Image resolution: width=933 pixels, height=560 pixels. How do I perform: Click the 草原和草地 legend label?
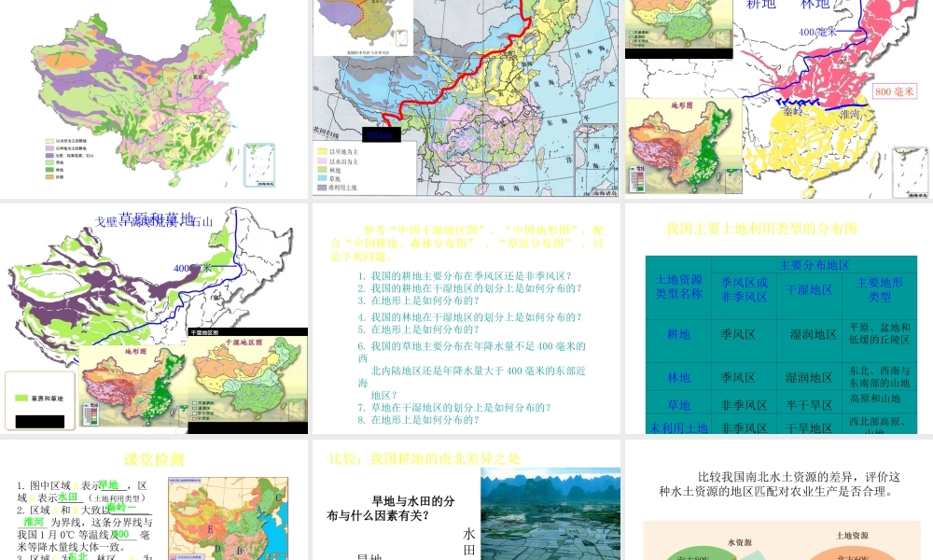48,399
